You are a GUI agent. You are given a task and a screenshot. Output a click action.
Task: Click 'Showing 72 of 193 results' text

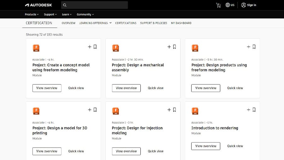(x=44, y=34)
